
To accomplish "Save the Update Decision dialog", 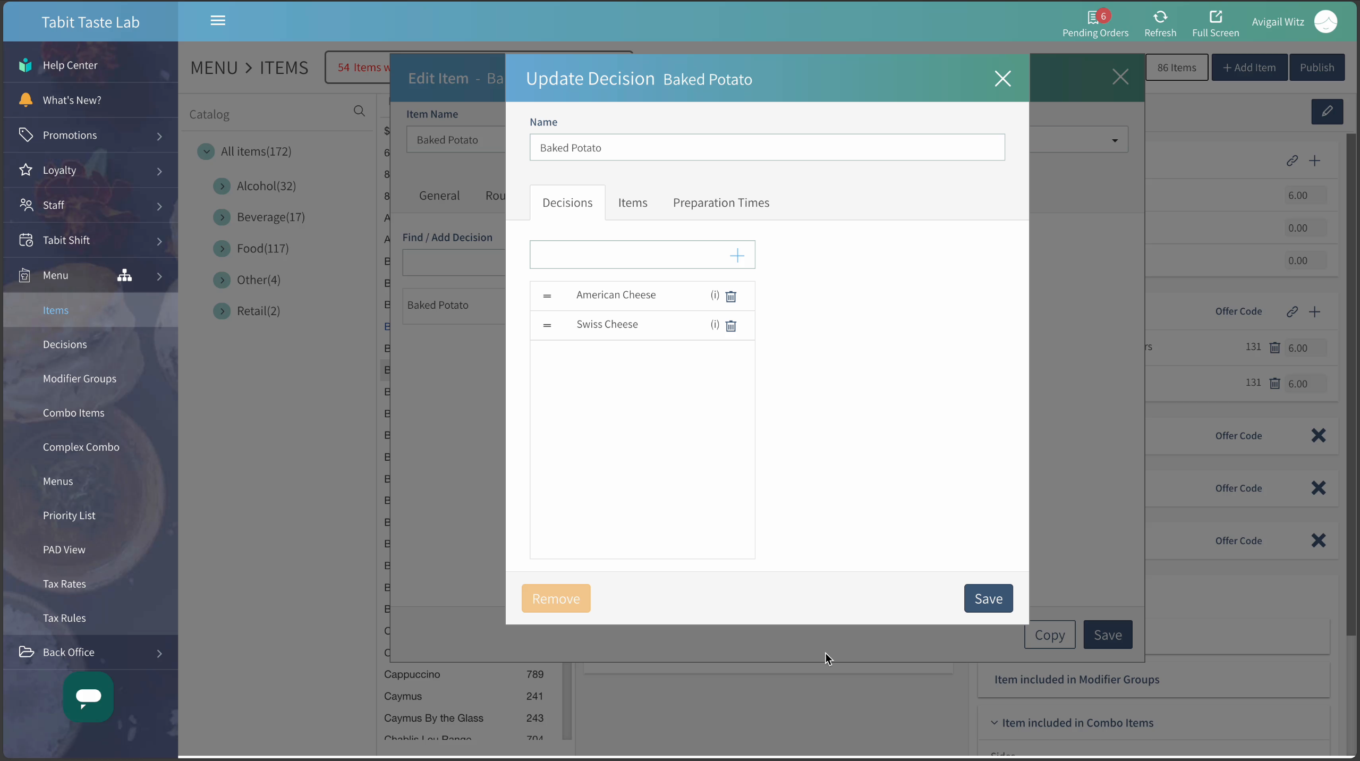I will tap(988, 598).
